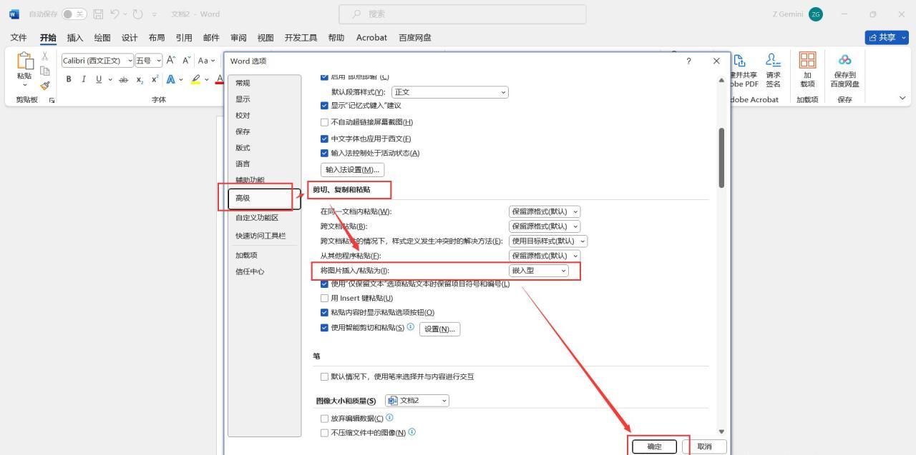This screenshot has width=916, height=455.
Task: Check 不自动超链接屏幕截图 option
Action: [324, 122]
